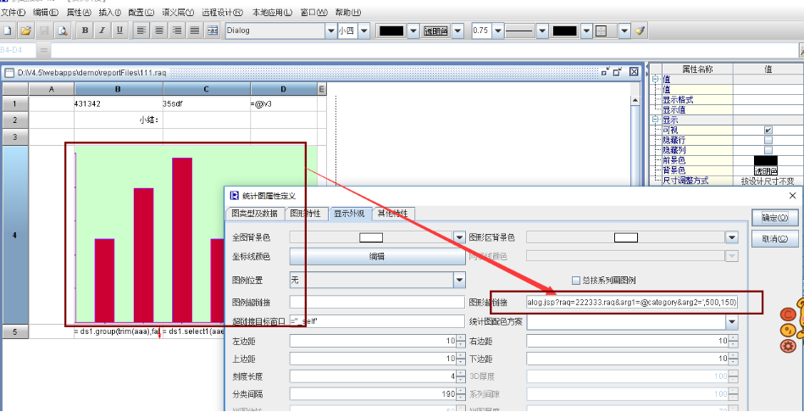The height and width of the screenshot is (412, 804).
Task: Click the 分类间隔 value field showing 190
Action: pyautogui.click(x=373, y=394)
